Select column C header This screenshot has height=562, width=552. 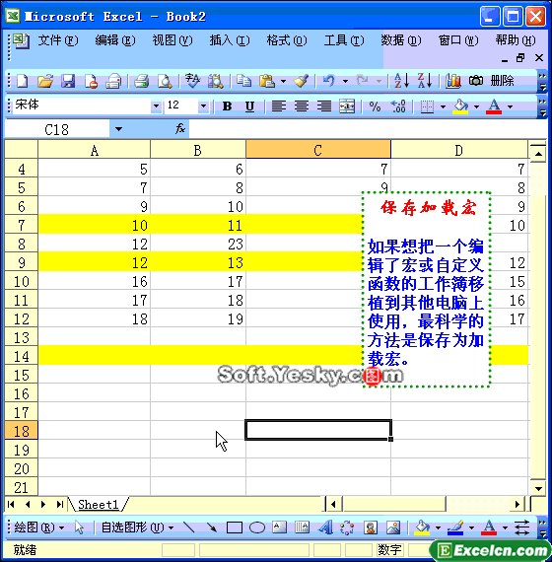click(318, 150)
